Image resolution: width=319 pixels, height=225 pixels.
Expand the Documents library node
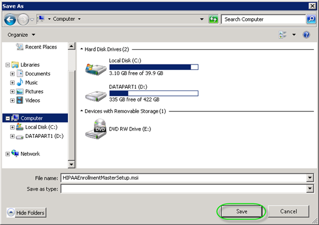click(x=13, y=74)
